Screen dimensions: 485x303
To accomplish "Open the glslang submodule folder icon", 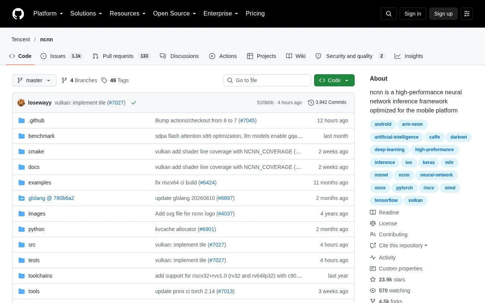I will click(22, 198).
